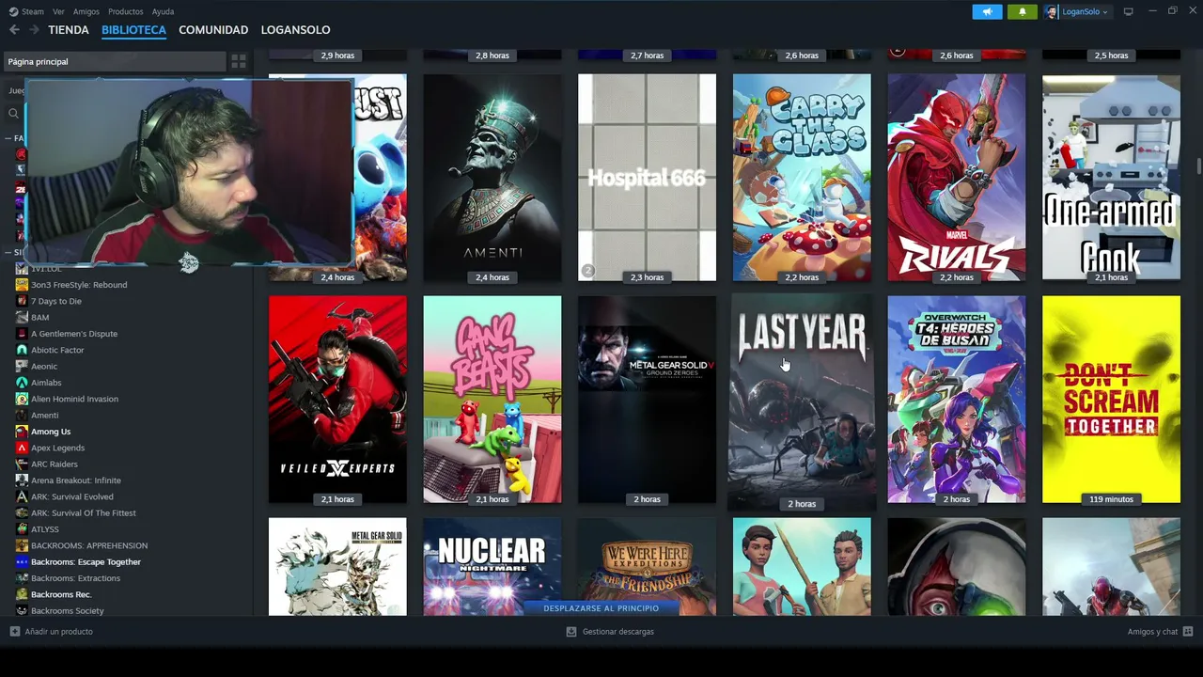Select the Abiotic Factor sidebar icon

point(22,350)
